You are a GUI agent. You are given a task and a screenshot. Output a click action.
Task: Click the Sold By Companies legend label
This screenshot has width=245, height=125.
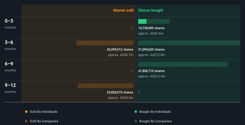pyautogui.click(x=44, y=121)
